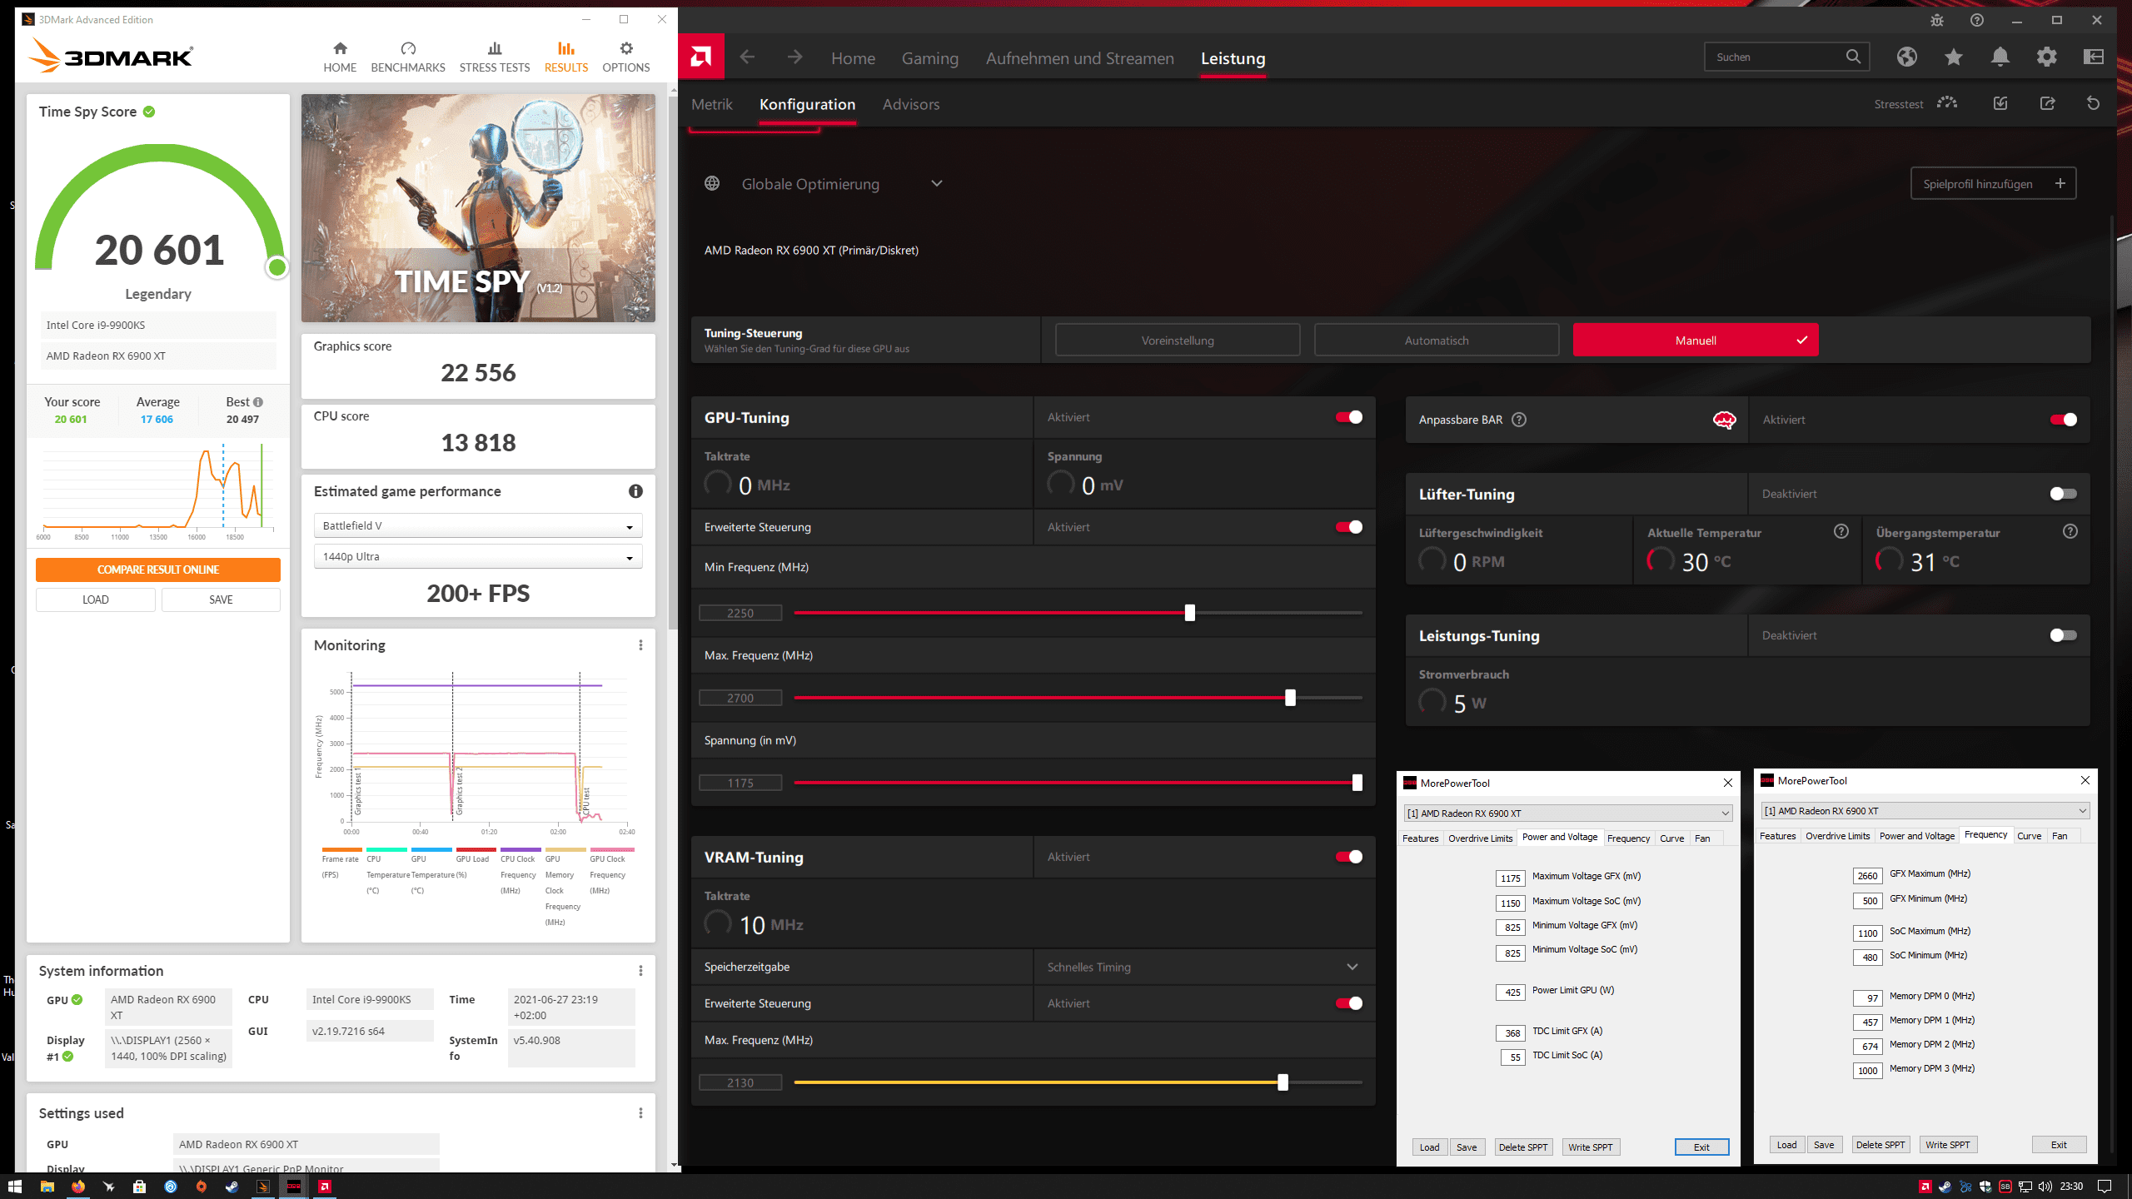Viewport: 2132px width, 1199px height.
Task: Click the export tuning profile icon
Action: click(x=2048, y=103)
